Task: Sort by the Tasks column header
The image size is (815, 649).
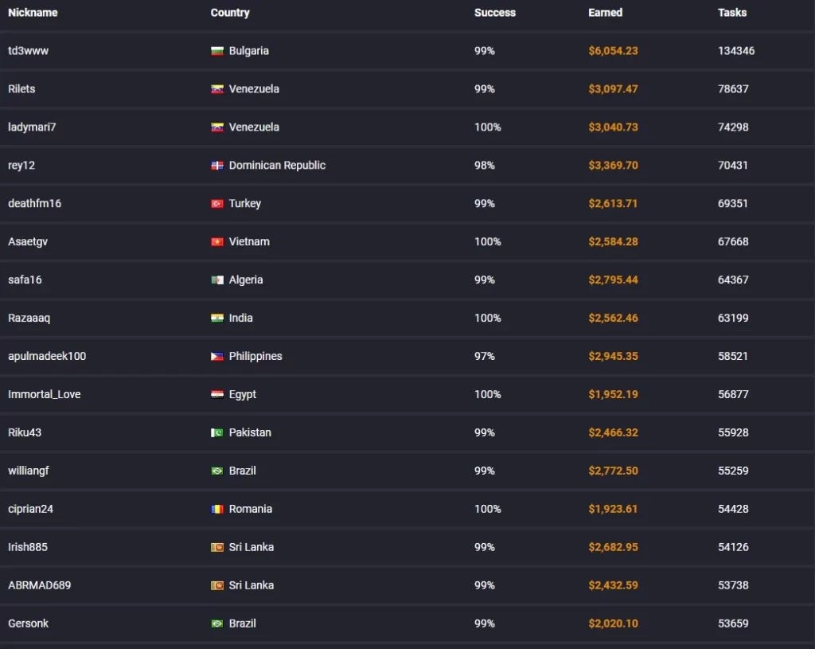Action: click(732, 13)
